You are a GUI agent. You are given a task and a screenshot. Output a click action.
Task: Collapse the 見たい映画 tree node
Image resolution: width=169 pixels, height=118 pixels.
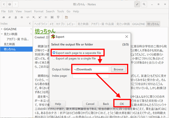pos(2,34)
